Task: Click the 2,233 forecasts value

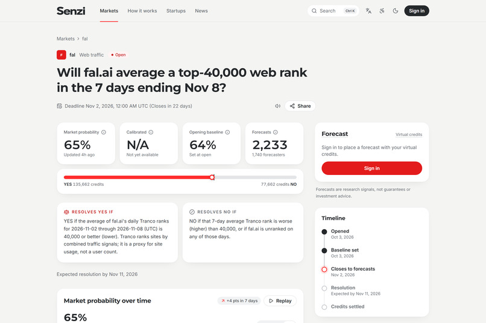Action: [270, 144]
